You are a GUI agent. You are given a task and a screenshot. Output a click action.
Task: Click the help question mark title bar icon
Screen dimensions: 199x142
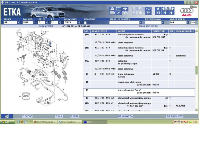(186, 3)
